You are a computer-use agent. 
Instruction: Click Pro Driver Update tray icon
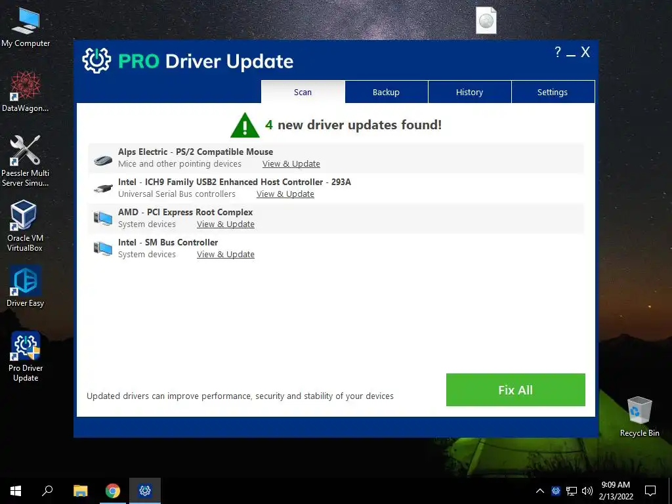556,491
